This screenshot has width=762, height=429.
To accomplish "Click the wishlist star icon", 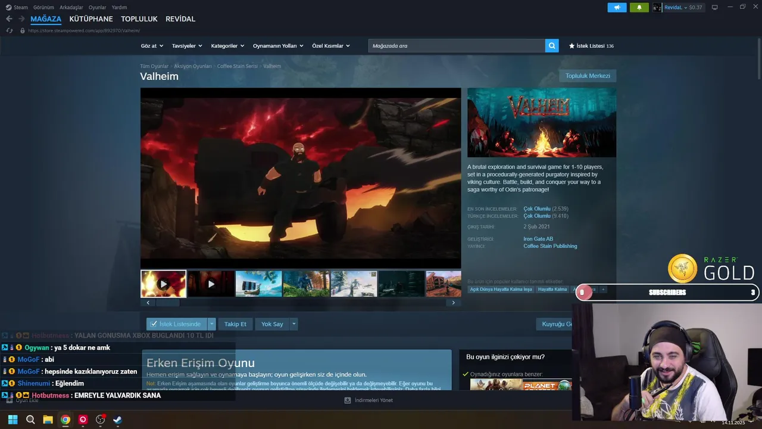I will click(571, 46).
